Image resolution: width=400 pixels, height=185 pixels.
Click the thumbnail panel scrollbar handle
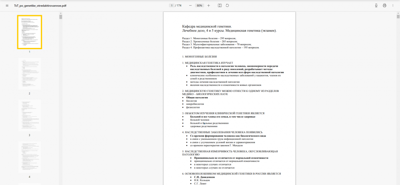pyautogui.click(x=61, y=17)
